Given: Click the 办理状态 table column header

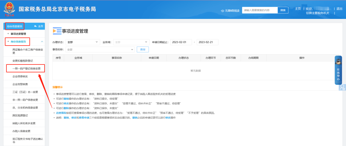Looking at the screenshot, I should (x=184, y=58).
